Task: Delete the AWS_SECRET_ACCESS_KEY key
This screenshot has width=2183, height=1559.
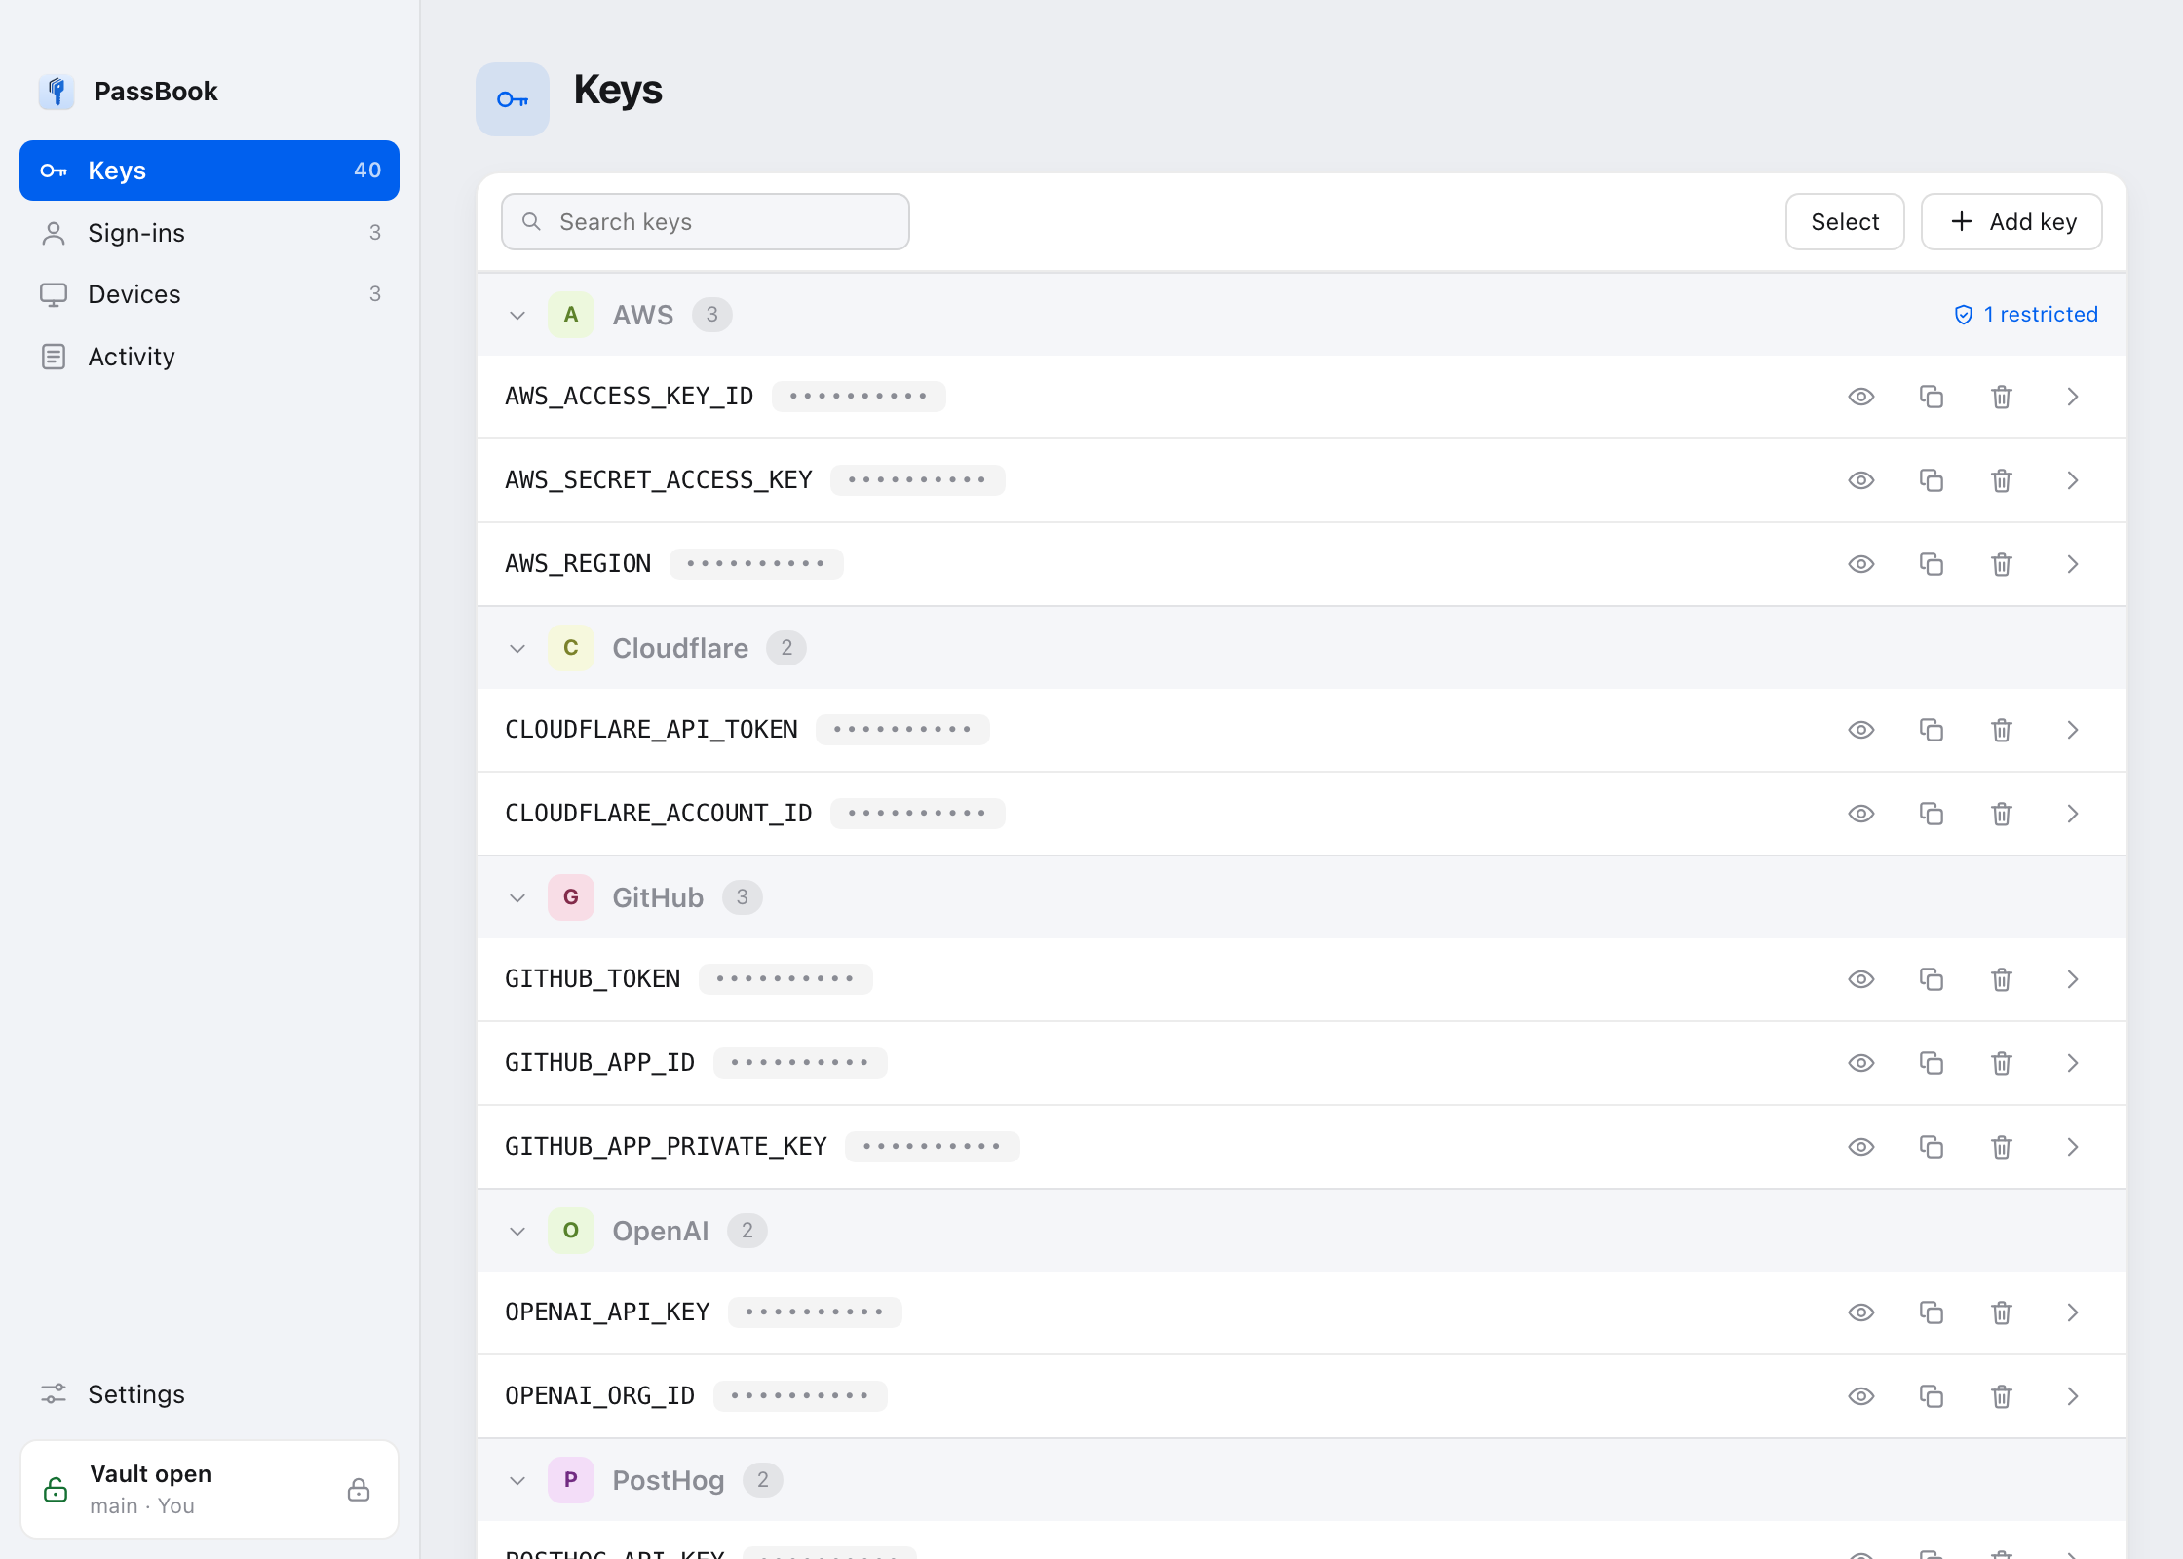Action: [2001, 480]
